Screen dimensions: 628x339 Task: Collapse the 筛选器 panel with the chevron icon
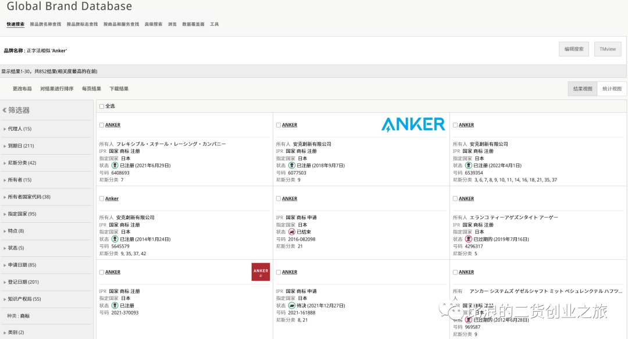click(5, 110)
